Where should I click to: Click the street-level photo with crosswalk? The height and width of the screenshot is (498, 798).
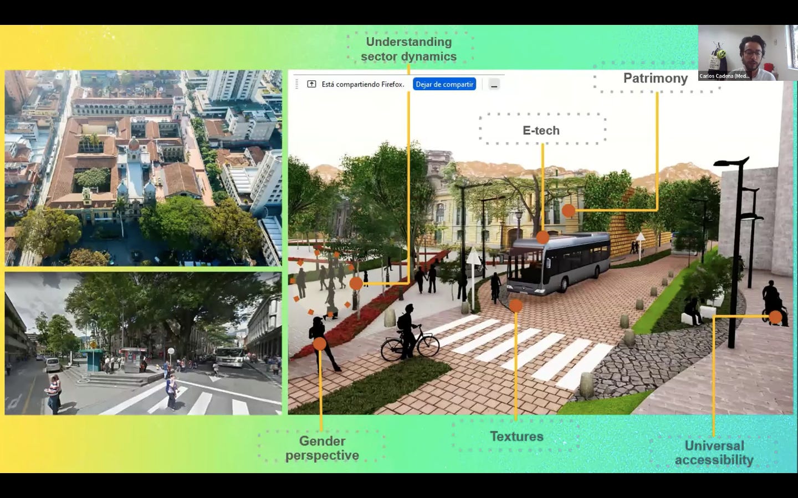click(144, 343)
